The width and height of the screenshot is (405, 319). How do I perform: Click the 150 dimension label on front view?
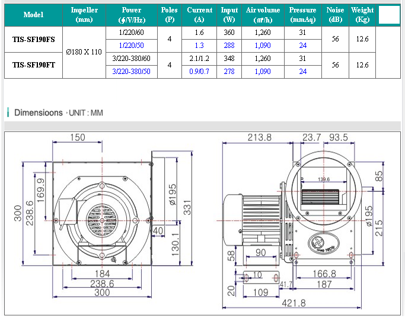78,137
